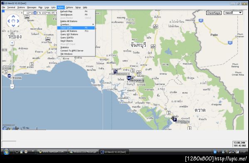Open the Messages menu

[x=32, y=7]
